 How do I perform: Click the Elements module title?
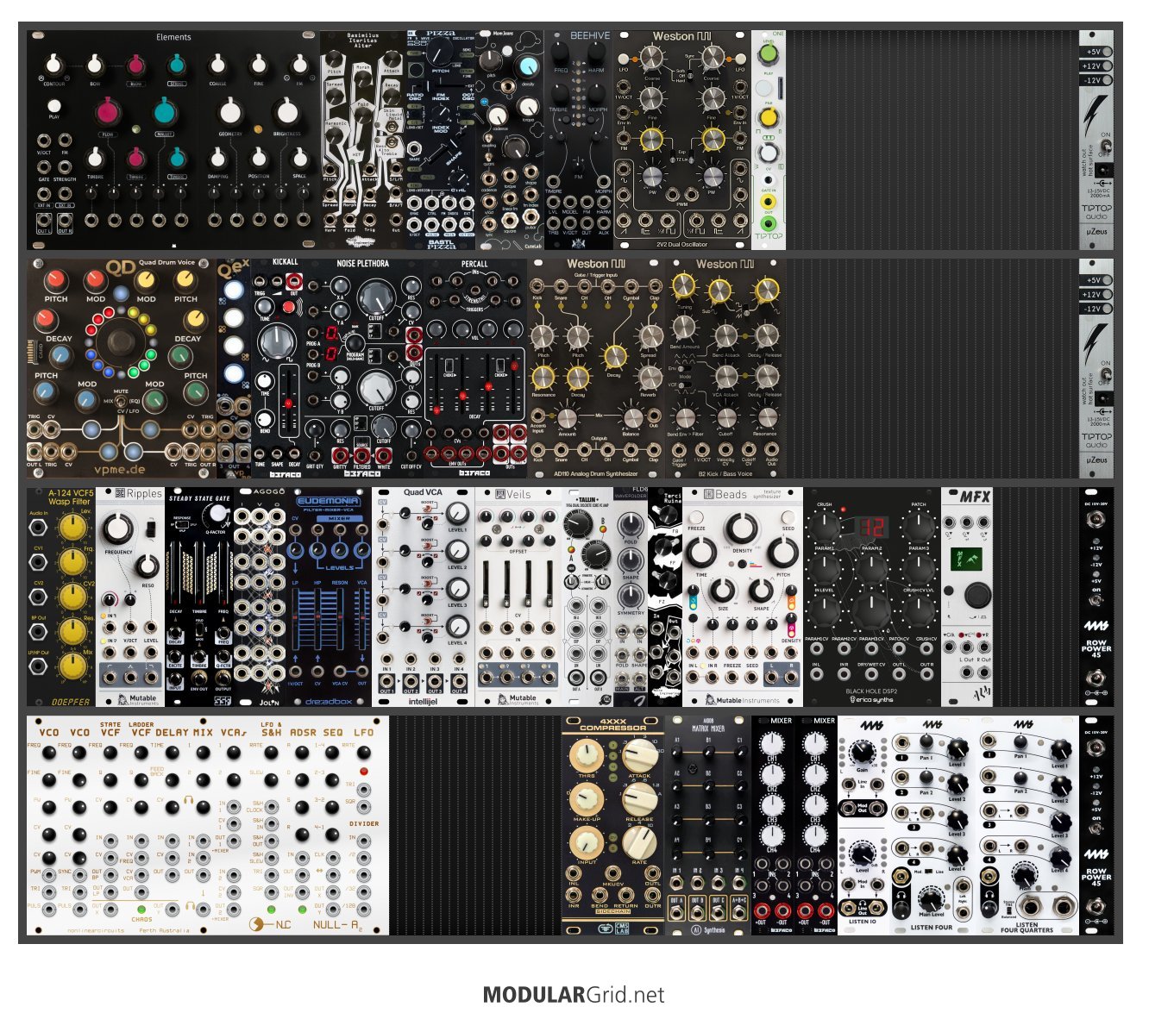173,37
